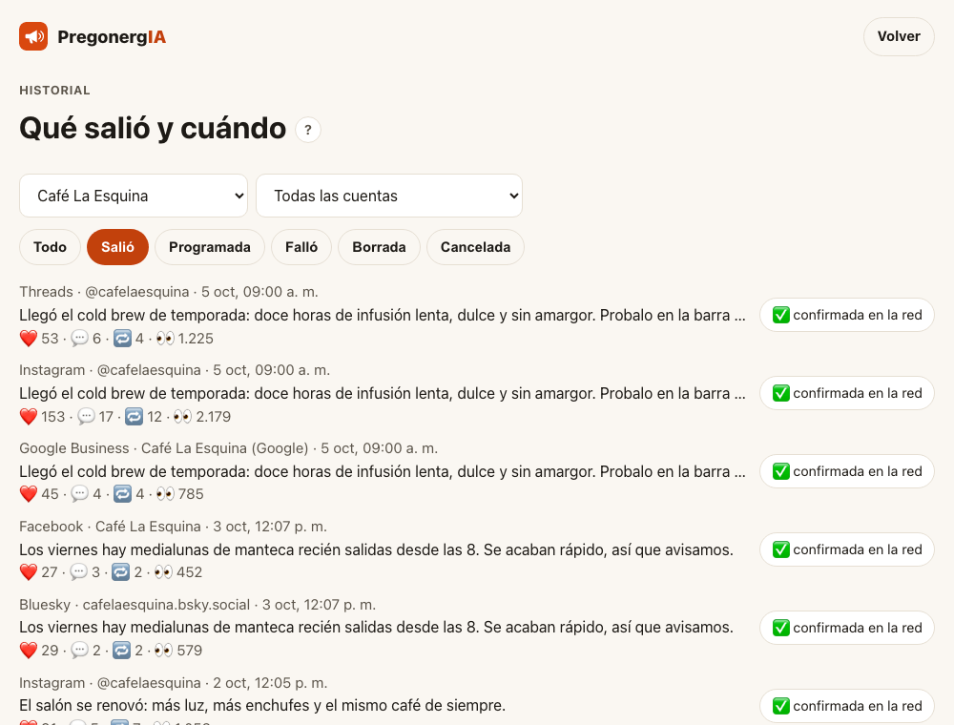Image resolution: width=954 pixels, height=725 pixels.
Task: Click eyes icon next to 452 views
Action: [x=164, y=572]
